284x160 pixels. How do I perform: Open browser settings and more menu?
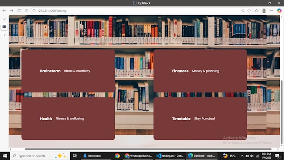[271, 11]
